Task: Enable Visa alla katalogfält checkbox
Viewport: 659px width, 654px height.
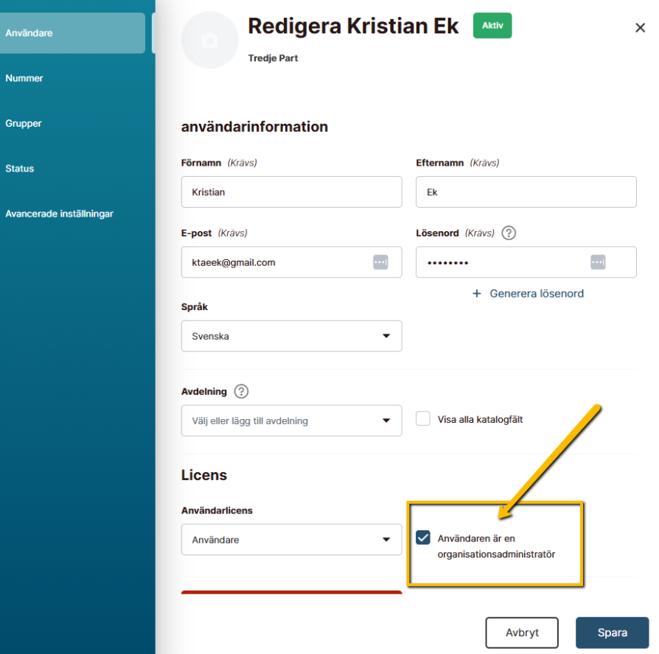Action: point(423,419)
